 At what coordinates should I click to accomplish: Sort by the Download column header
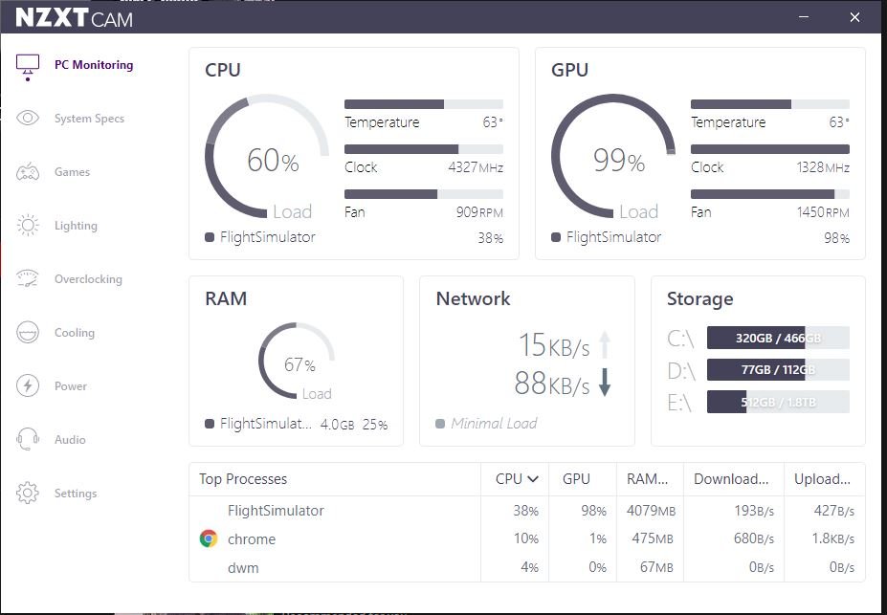click(731, 479)
